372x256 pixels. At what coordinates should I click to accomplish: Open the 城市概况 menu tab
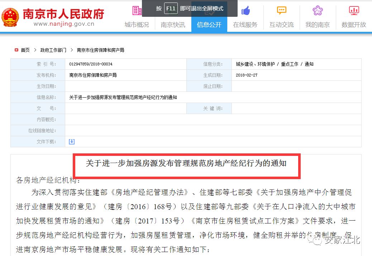(137, 25)
